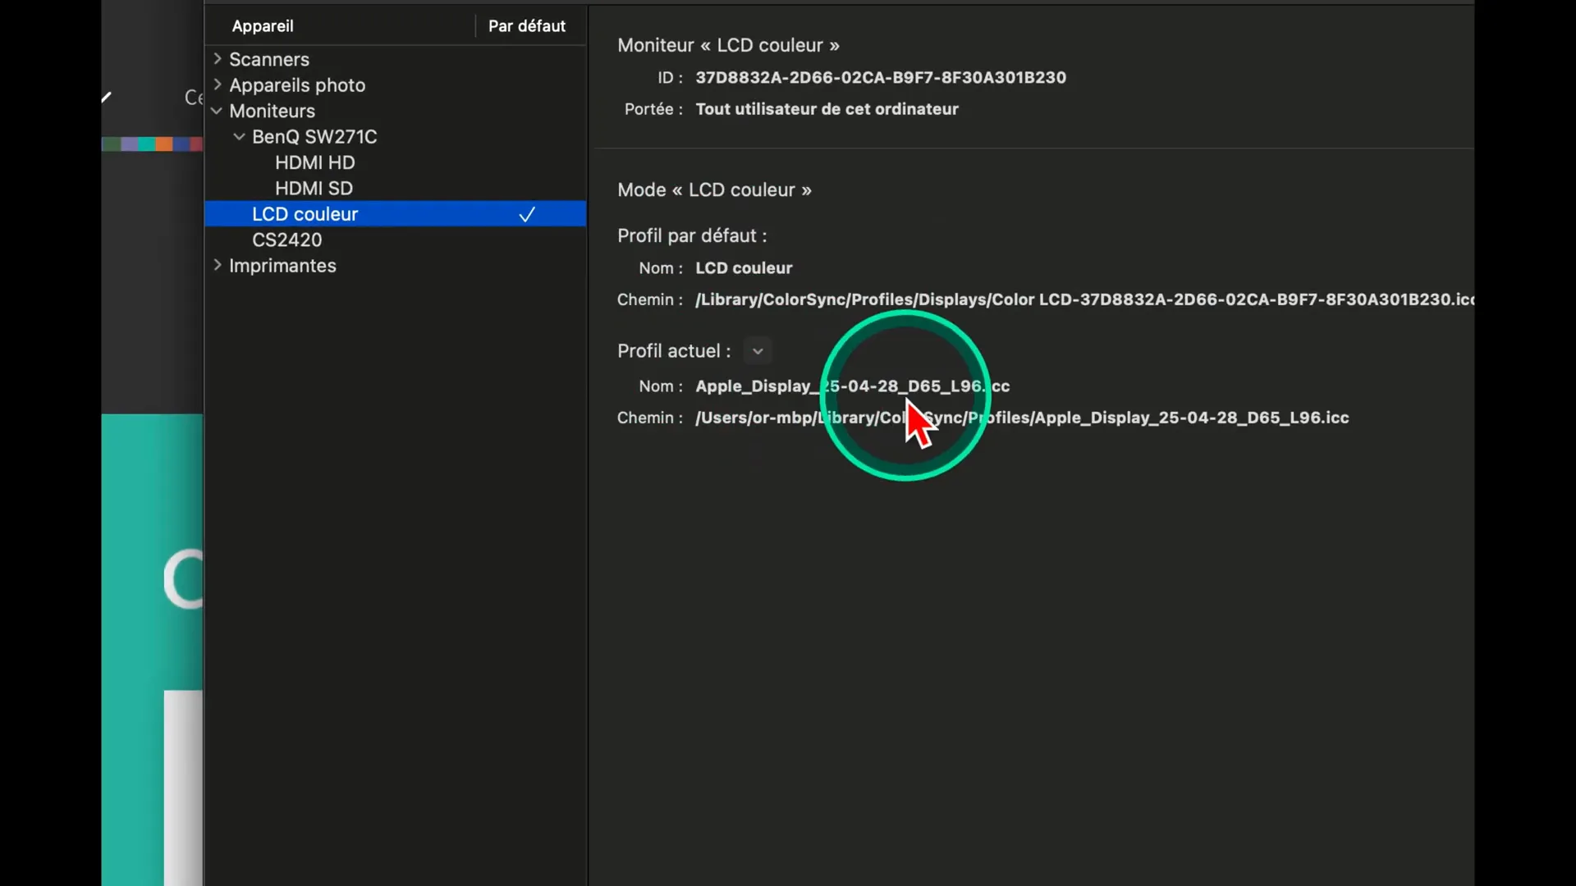Select the BenQ SW271C monitor entry
Screen dimensions: 1576x886
pyautogui.click(x=314, y=137)
